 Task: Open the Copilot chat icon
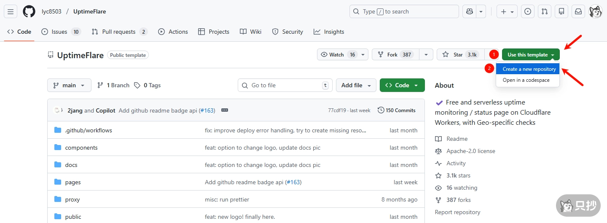[x=469, y=11]
